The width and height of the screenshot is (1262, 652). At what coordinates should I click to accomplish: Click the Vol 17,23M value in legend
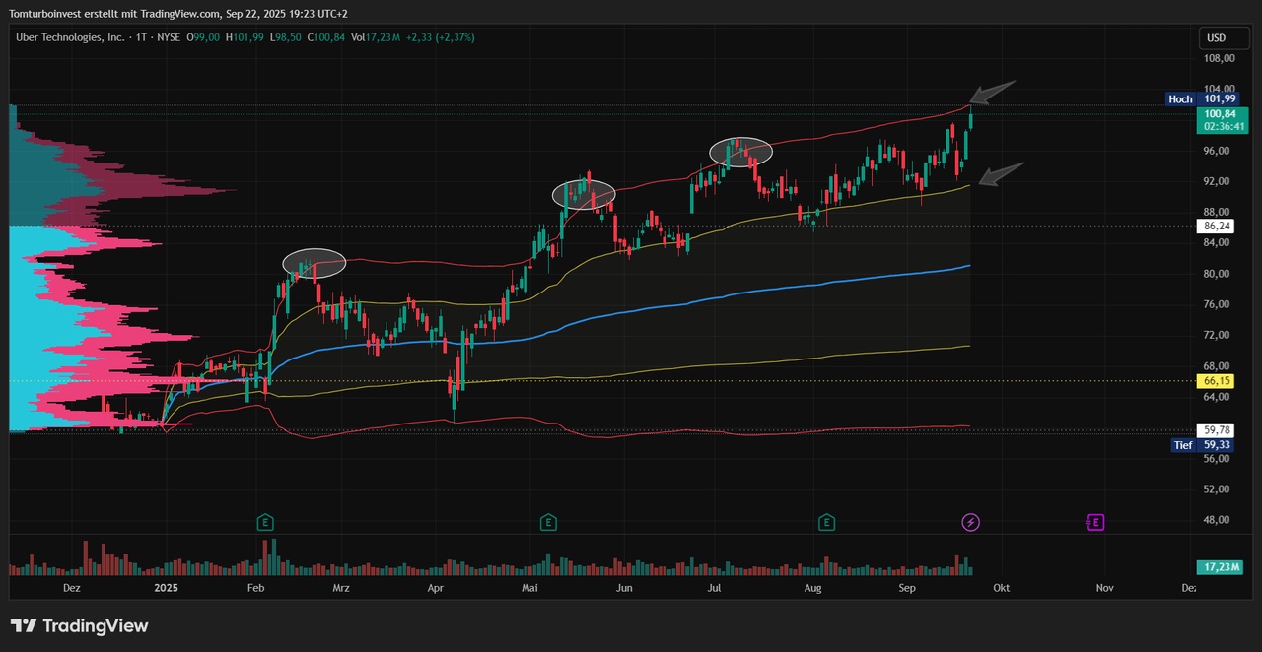point(375,37)
